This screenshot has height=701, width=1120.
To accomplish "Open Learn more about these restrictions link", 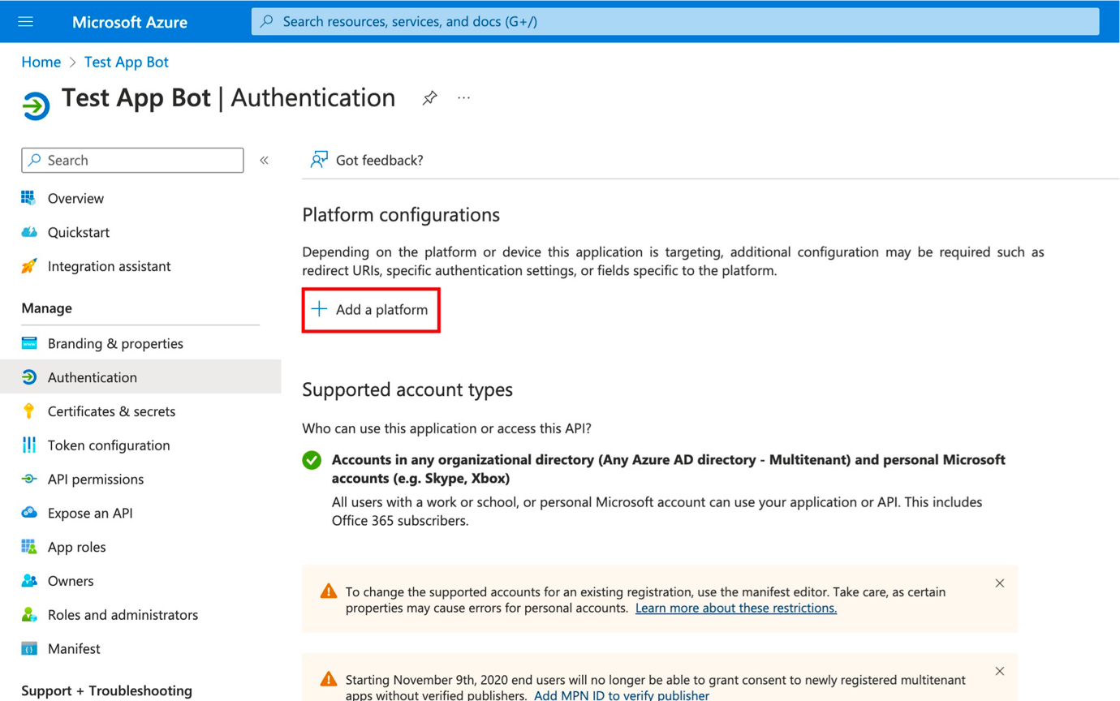I will coord(736,608).
